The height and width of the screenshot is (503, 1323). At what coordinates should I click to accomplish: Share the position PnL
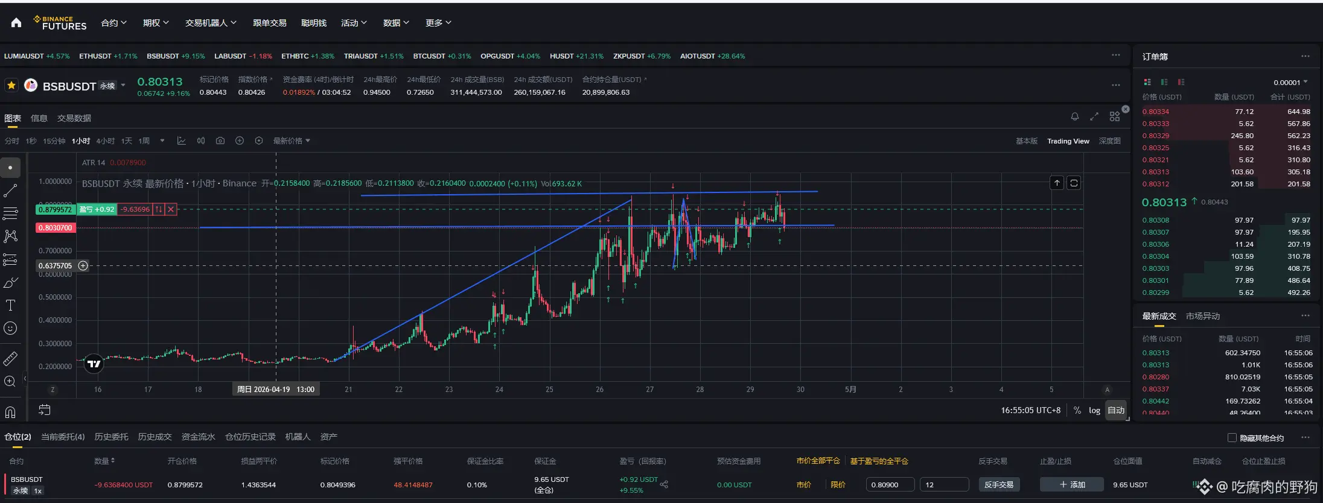click(664, 484)
